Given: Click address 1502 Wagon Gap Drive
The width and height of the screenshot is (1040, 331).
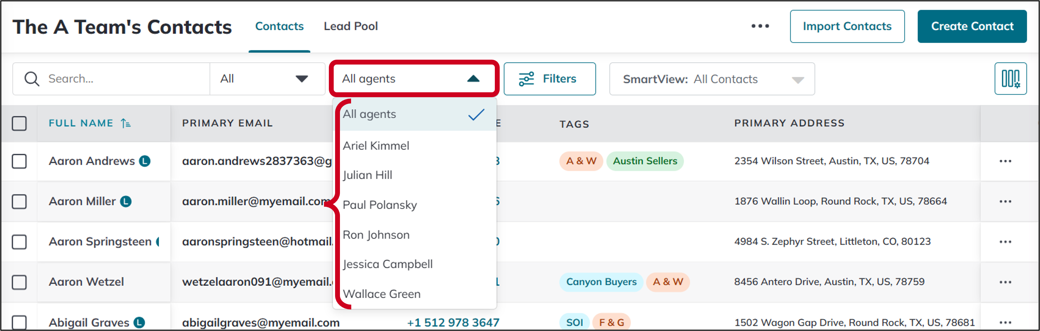Looking at the screenshot, I should coord(854,323).
